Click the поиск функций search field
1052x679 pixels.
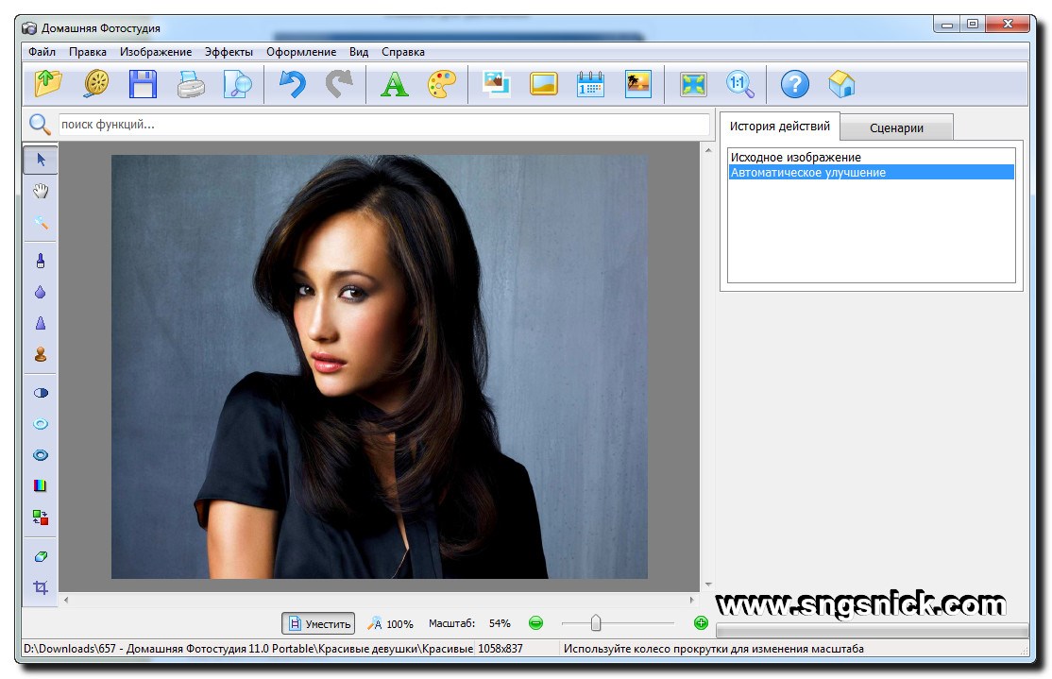click(x=383, y=124)
